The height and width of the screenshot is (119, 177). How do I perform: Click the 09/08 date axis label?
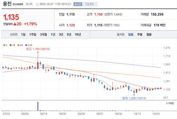pyautogui.click(x=81, y=114)
